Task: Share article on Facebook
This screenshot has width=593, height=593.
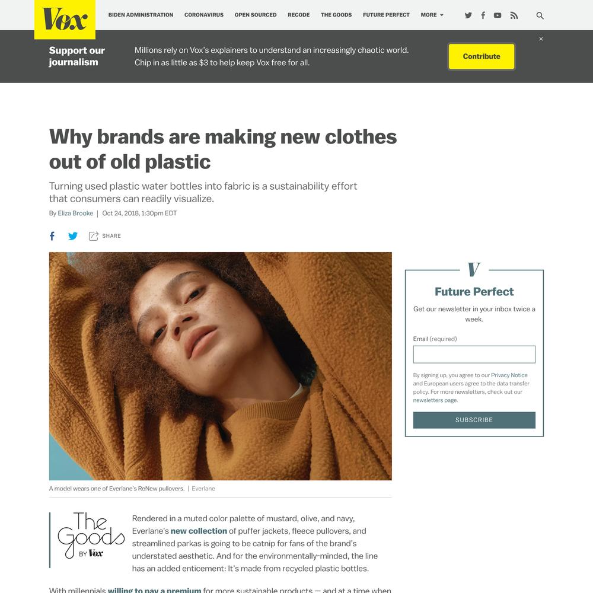Action: tap(52, 236)
